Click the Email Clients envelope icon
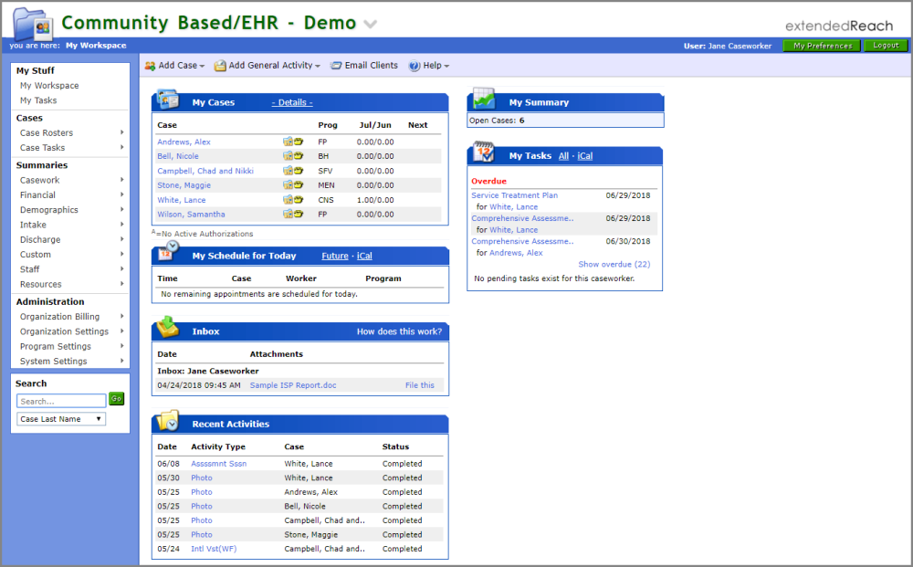Screen dimensions: 913x567 click(x=336, y=66)
